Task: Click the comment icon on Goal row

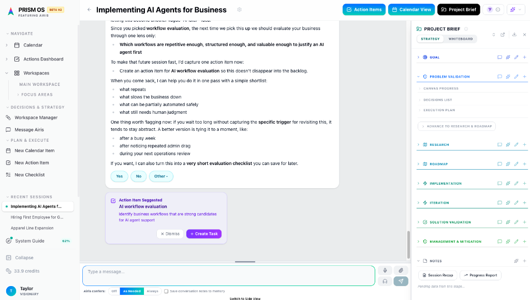Action: [499, 57]
